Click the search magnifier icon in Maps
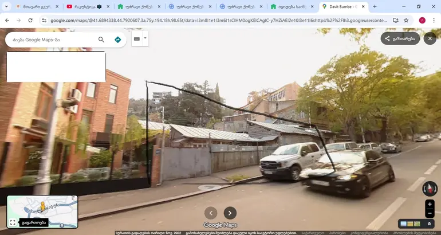The width and height of the screenshot is (441, 235). 101,40
